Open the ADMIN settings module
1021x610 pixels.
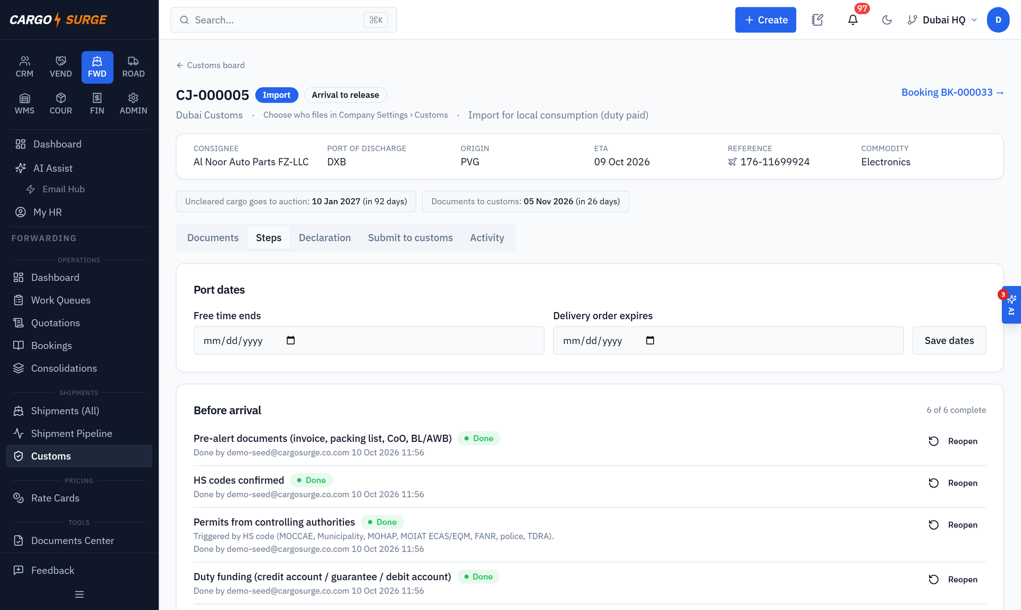(x=133, y=104)
